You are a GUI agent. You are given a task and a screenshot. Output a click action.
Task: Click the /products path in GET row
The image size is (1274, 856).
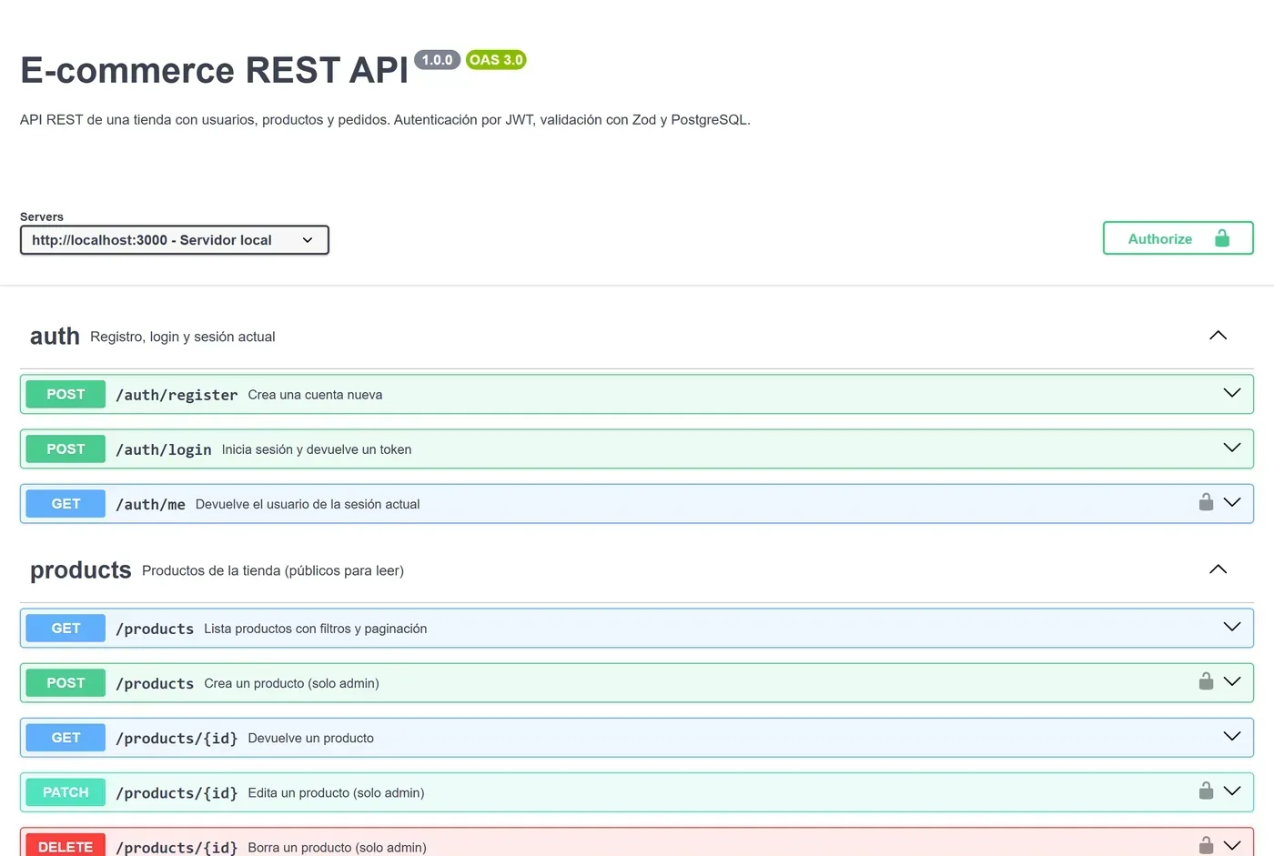point(155,629)
